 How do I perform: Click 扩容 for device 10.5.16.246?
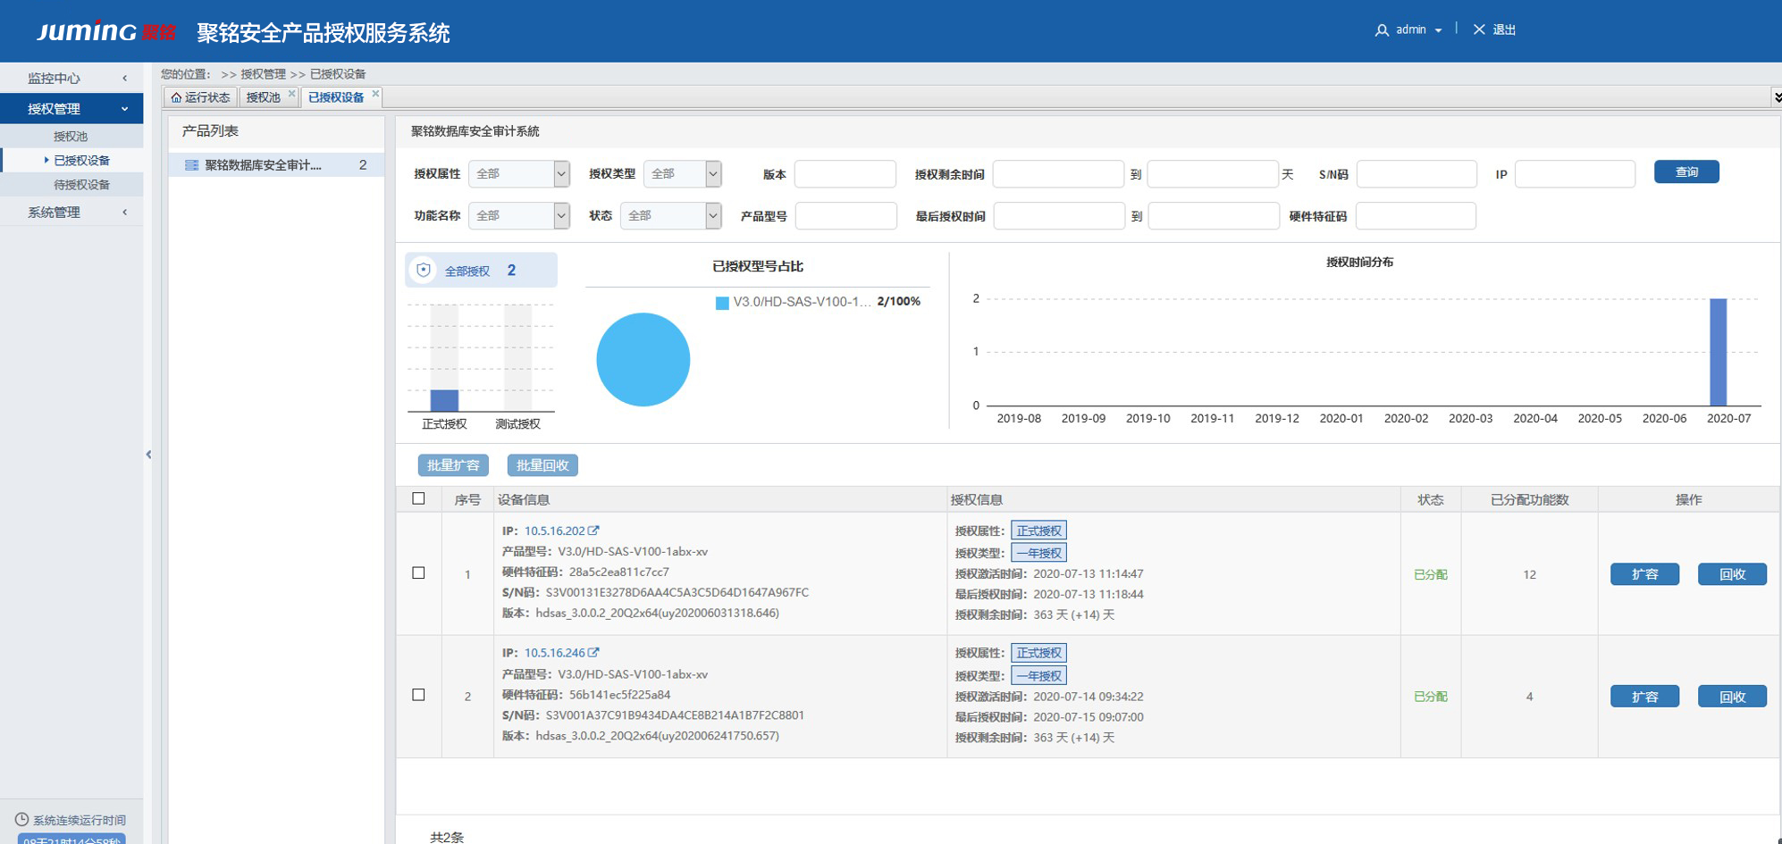1644,697
